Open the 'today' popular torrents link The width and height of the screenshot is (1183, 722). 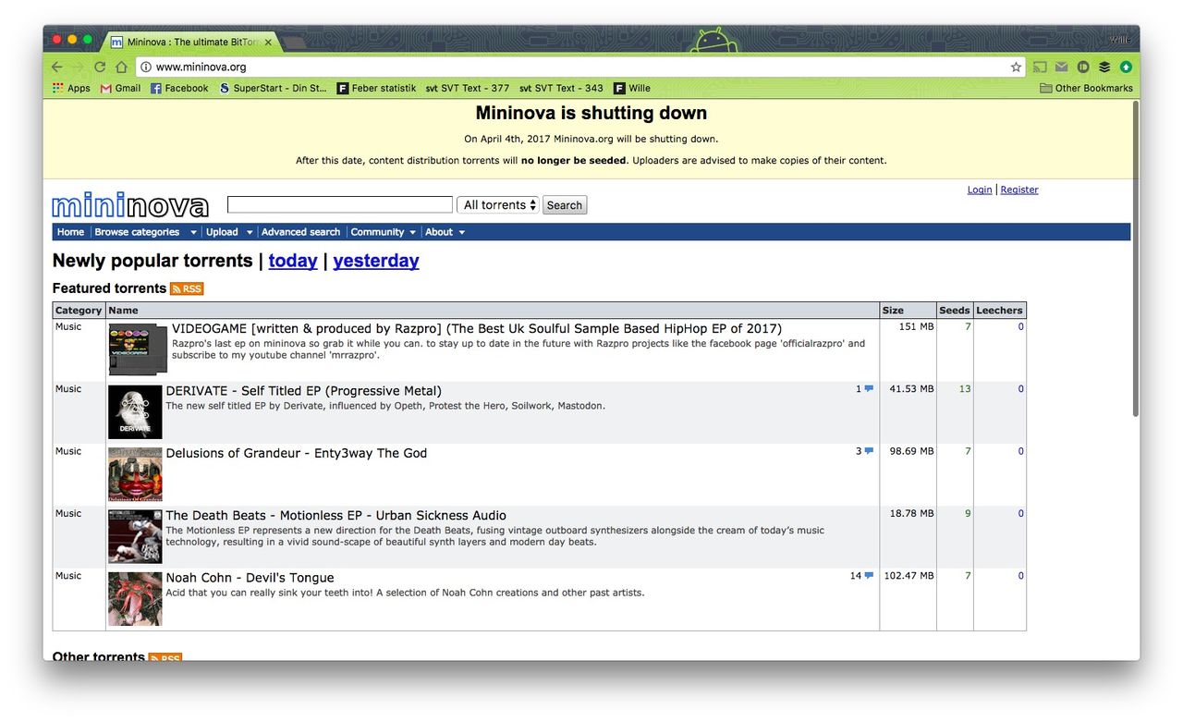293,261
